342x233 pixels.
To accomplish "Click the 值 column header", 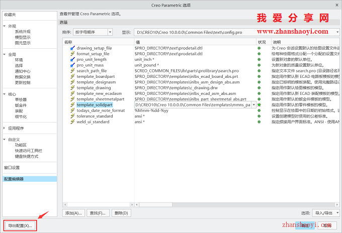I will coord(195,42).
